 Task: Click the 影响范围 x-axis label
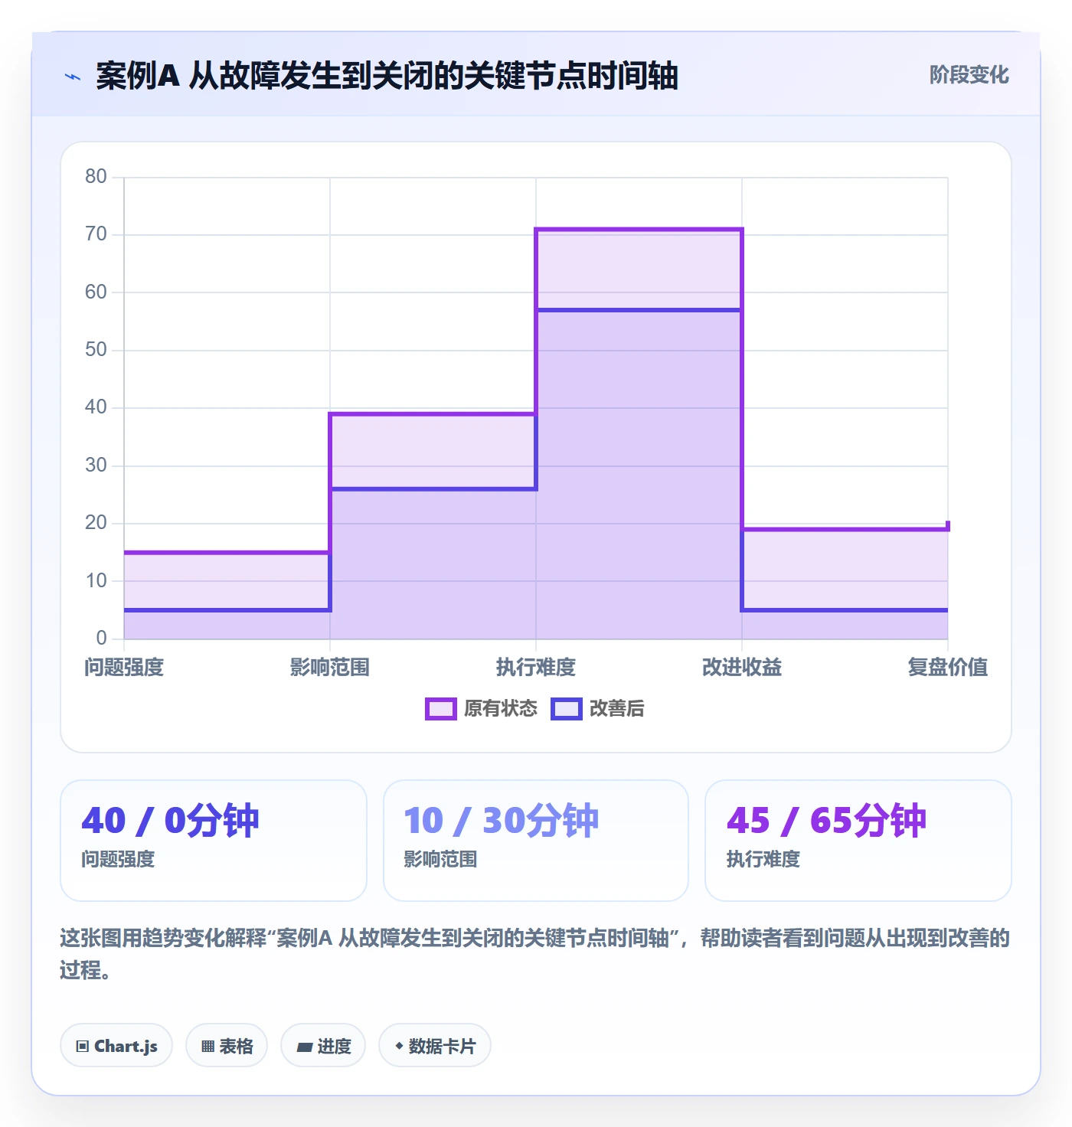[x=330, y=668]
